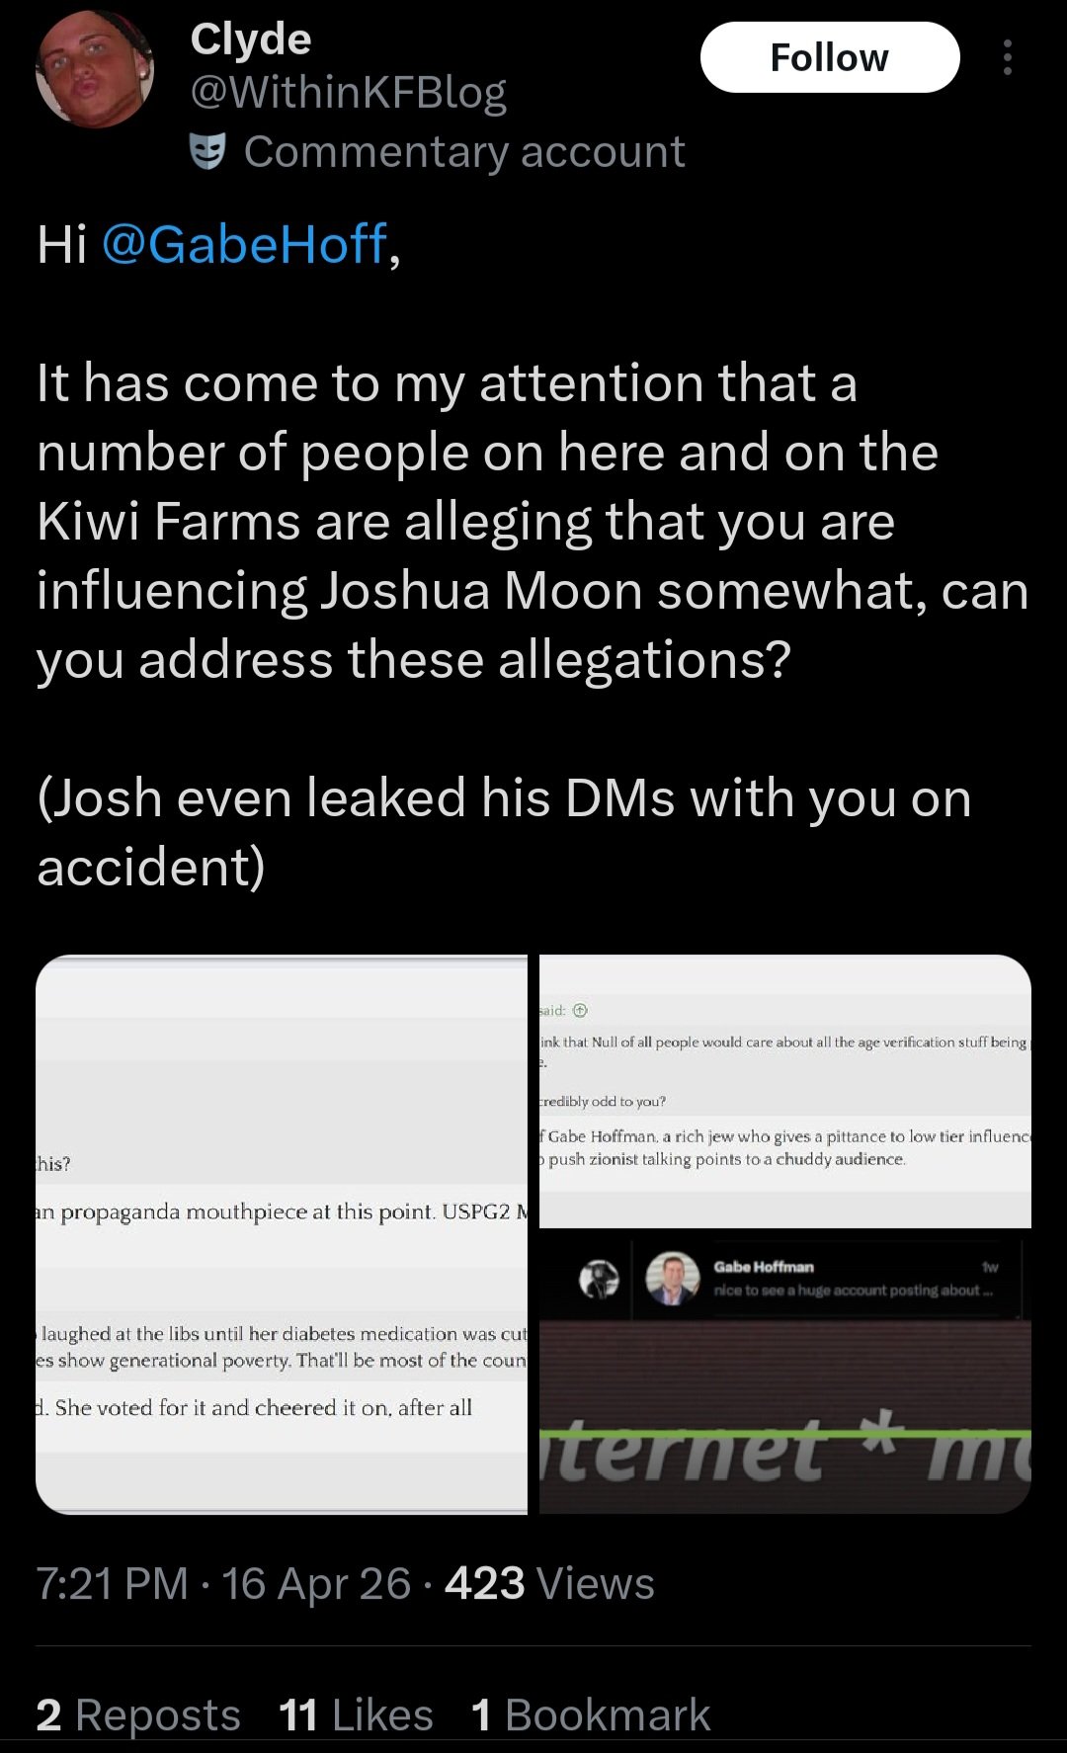The image size is (1067, 1753).
Task: Select the tweet body text
Action: (533, 555)
